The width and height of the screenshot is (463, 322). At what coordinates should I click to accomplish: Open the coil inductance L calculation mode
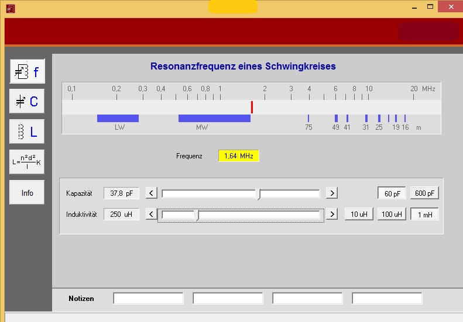tap(27, 132)
